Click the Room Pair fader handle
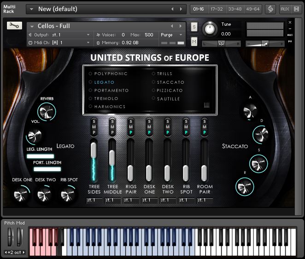This screenshot has width=305, height=259. (x=204, y=173)
